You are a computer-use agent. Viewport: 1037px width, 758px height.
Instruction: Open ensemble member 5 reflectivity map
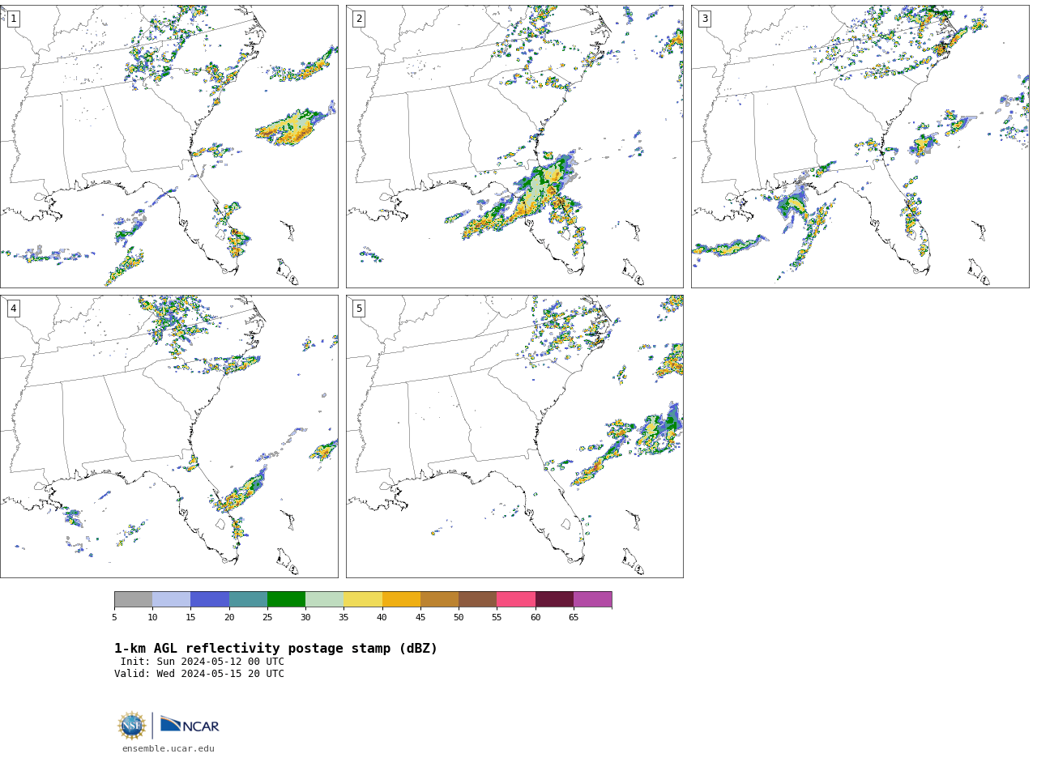(x=514, y=436)
